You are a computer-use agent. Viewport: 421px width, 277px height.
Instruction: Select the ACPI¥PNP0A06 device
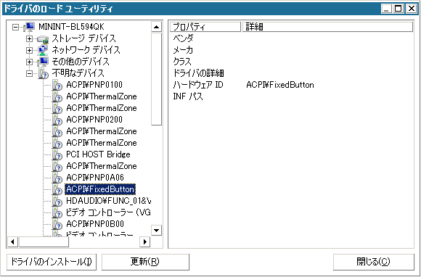pos(95,178)
